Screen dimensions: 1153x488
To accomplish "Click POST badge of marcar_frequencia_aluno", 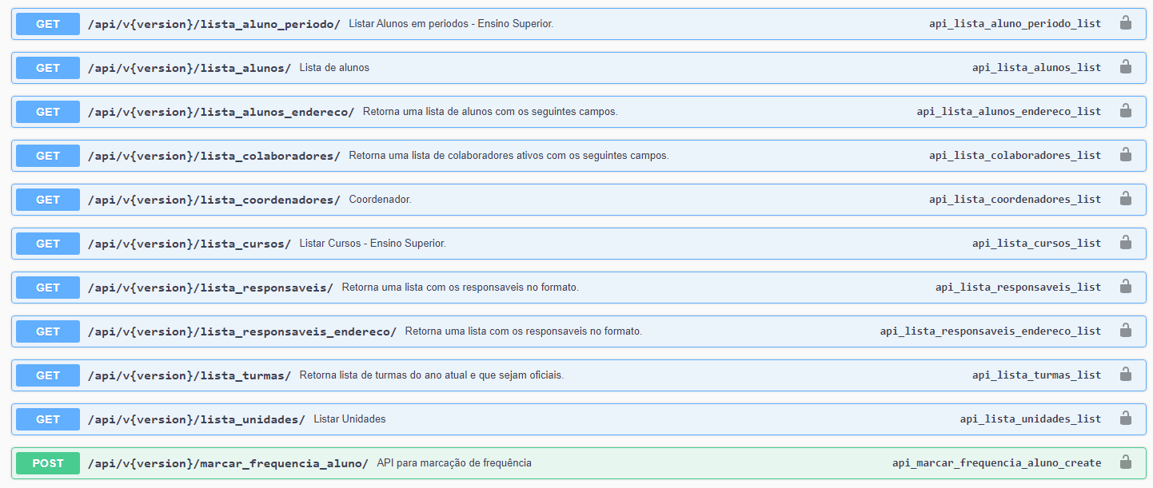I will pyautogui.click(x=48, y=463).
